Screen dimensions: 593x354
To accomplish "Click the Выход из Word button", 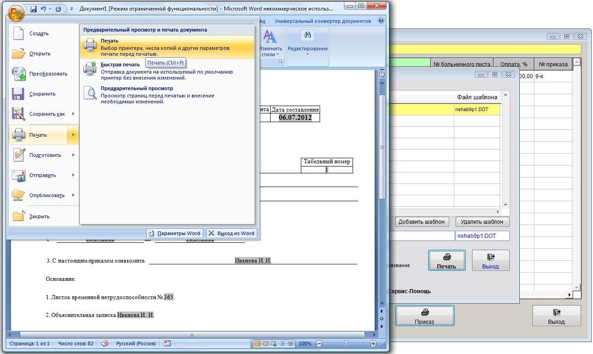I will point(231,233).
